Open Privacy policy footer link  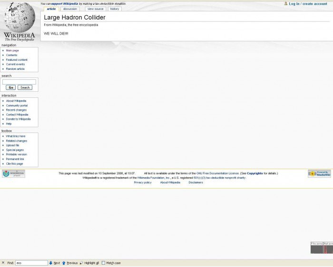pyautogui.click(x=143, y=182)
